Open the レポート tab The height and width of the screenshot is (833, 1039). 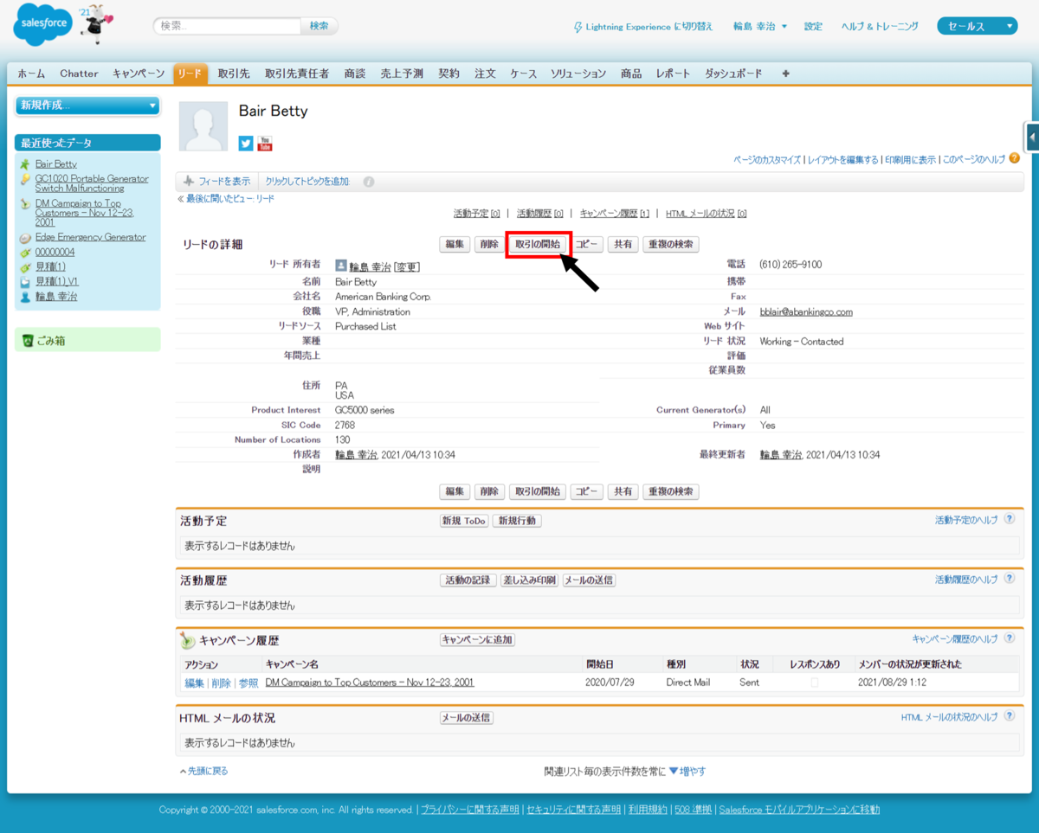click(x=673, y=74)
